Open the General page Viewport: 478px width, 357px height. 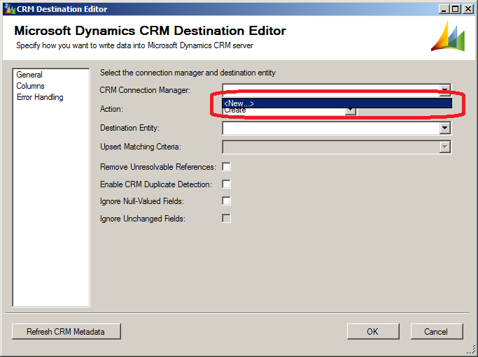[x=29, y=75]
